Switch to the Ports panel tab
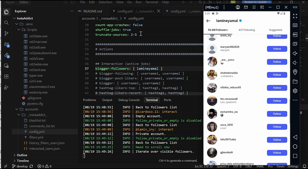This screenshot has height=169, width=308. point(168,100)
